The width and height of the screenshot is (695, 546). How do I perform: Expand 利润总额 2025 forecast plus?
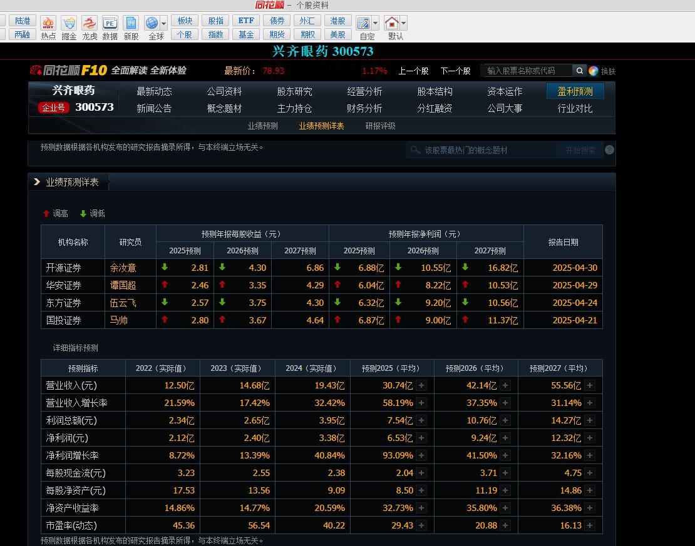click(x=421, y=420)
